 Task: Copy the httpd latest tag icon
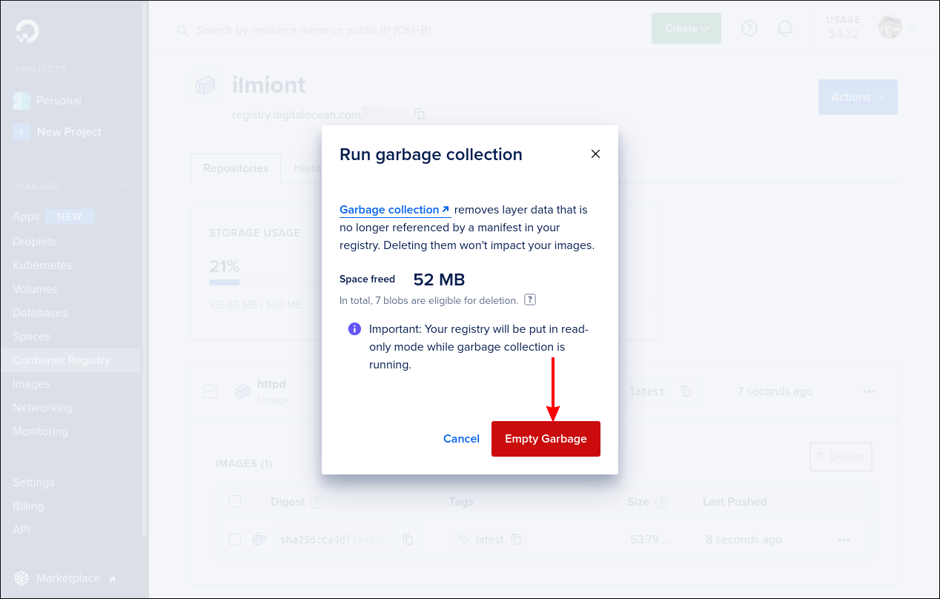click(686, 391)
